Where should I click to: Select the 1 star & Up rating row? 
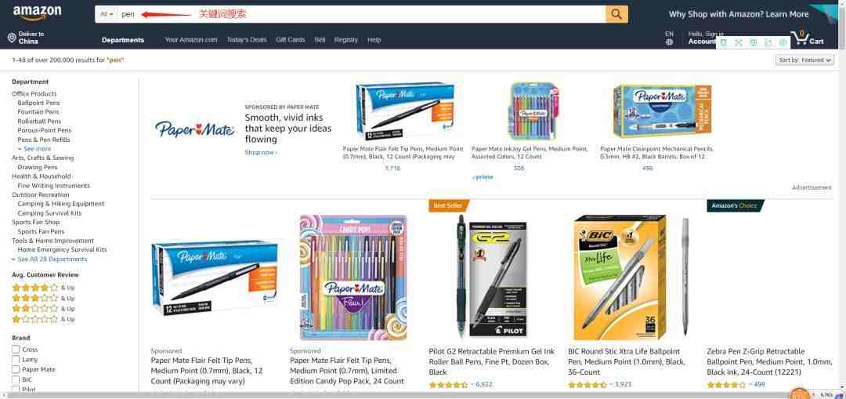point(43,319)
